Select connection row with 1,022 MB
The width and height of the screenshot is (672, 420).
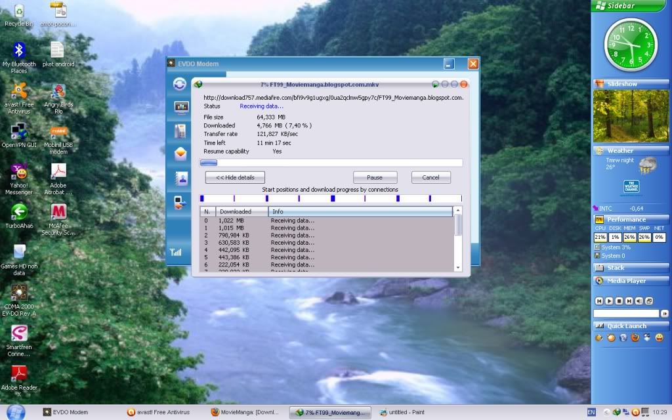click(327, 220)
